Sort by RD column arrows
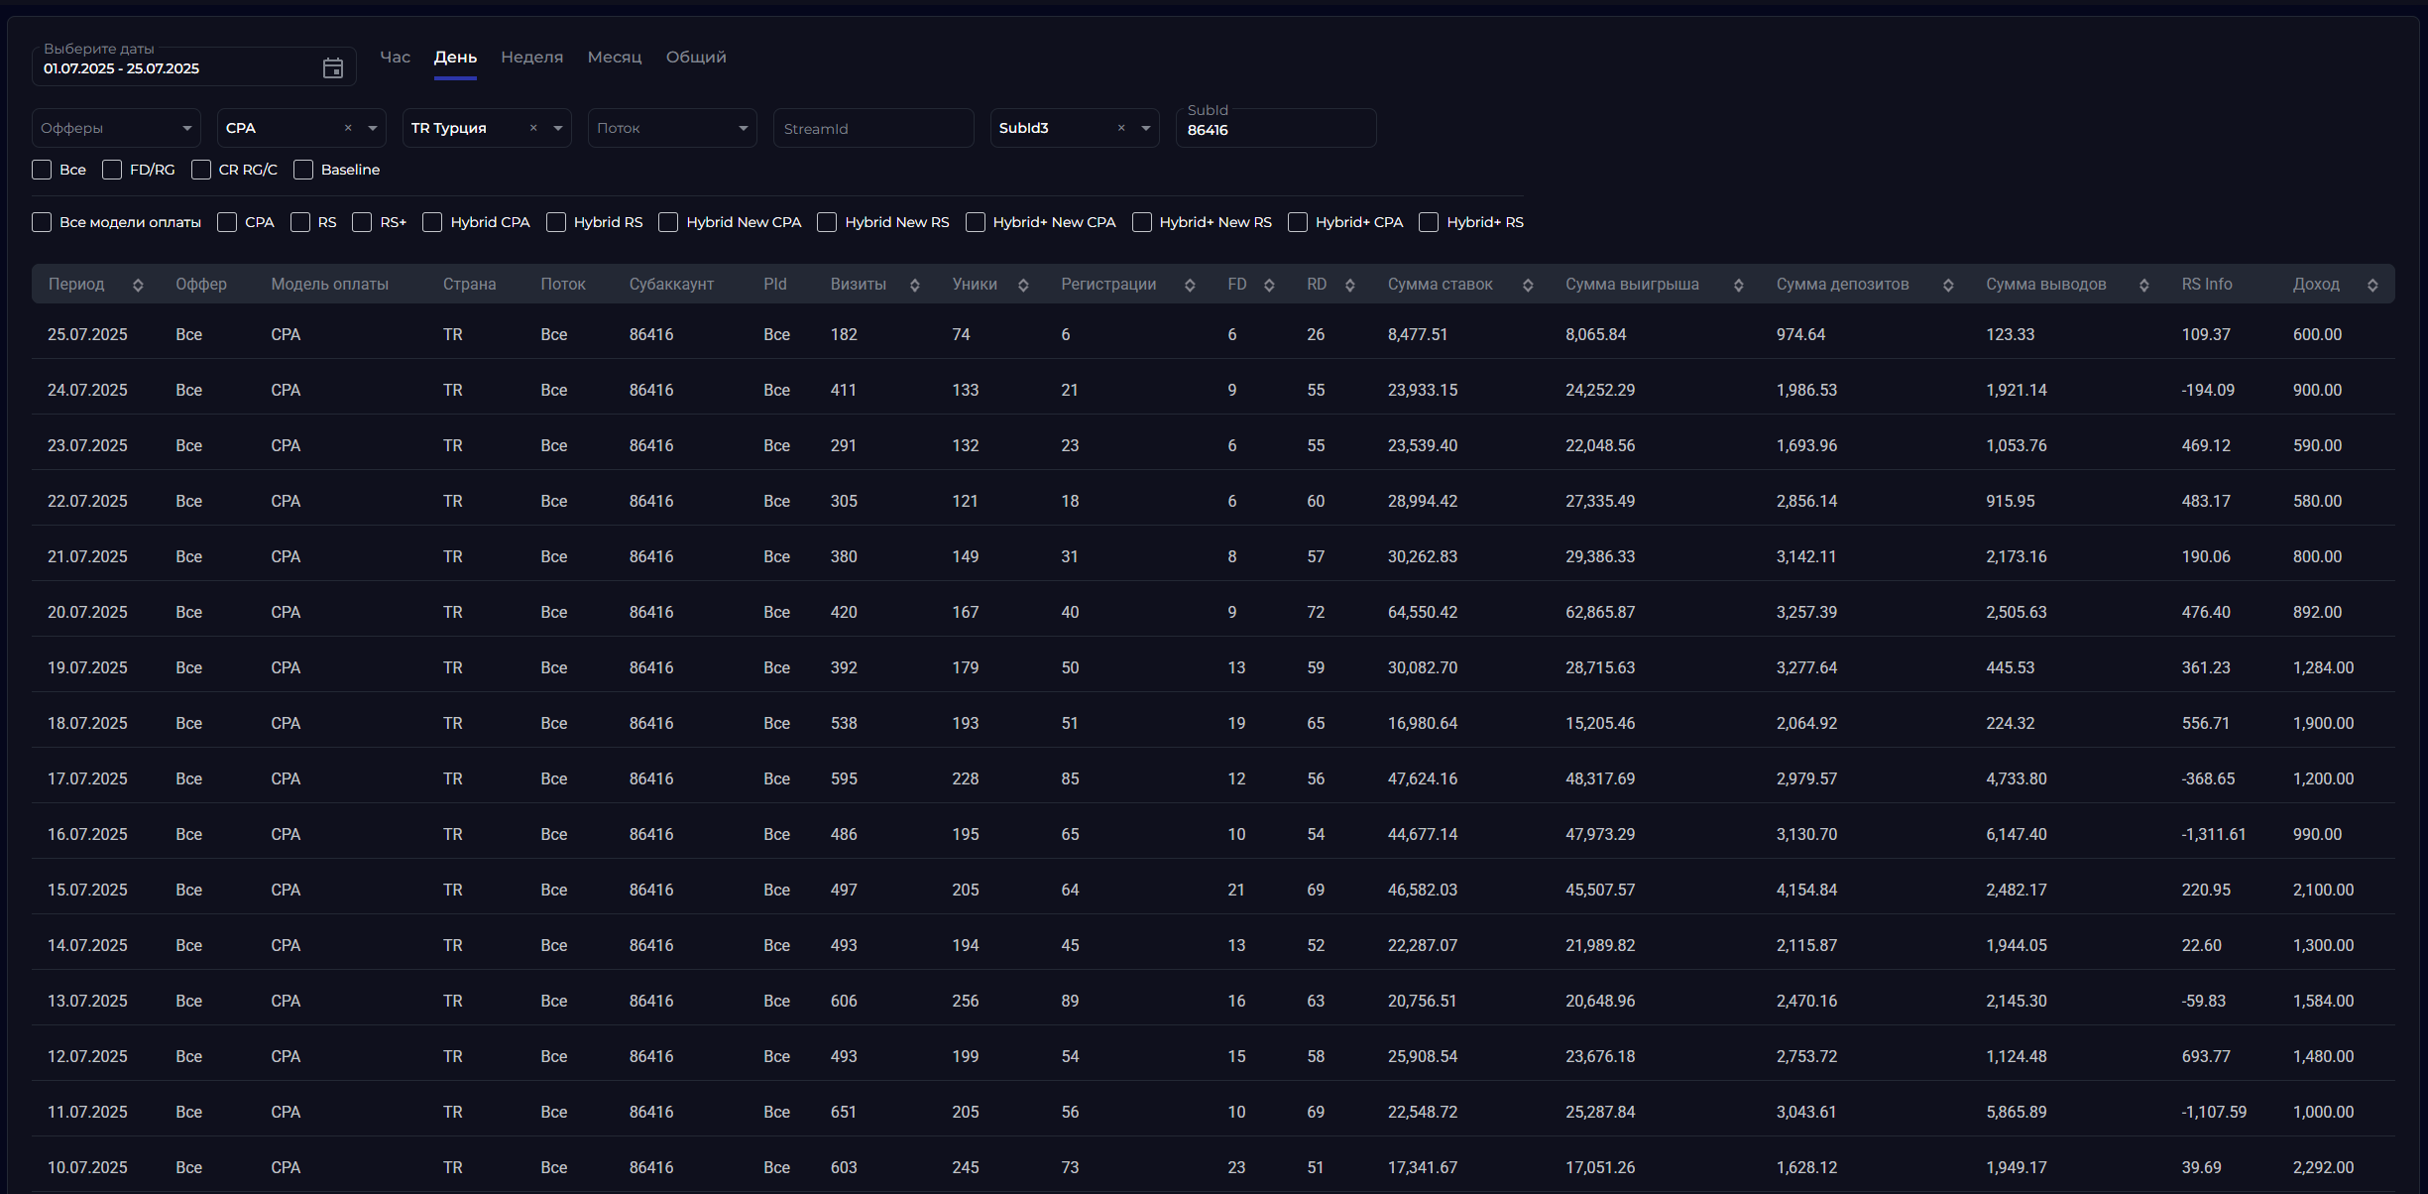The width and height of the screenshot is (2428, 1194). tap(1349, 286)
